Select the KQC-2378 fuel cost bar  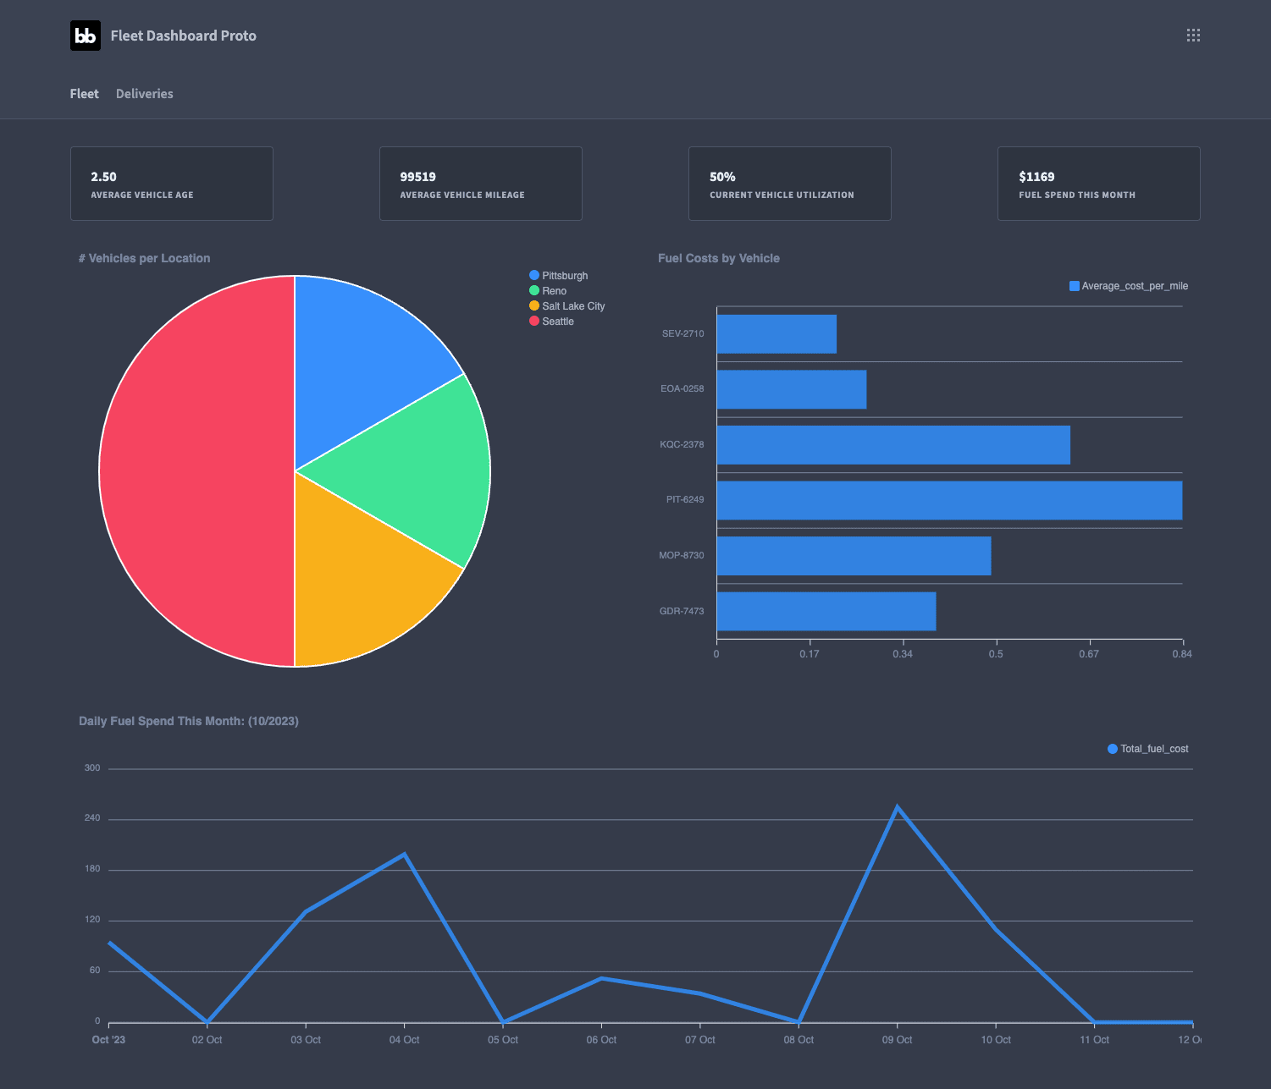pyautogui.click(x=893, y=445)
